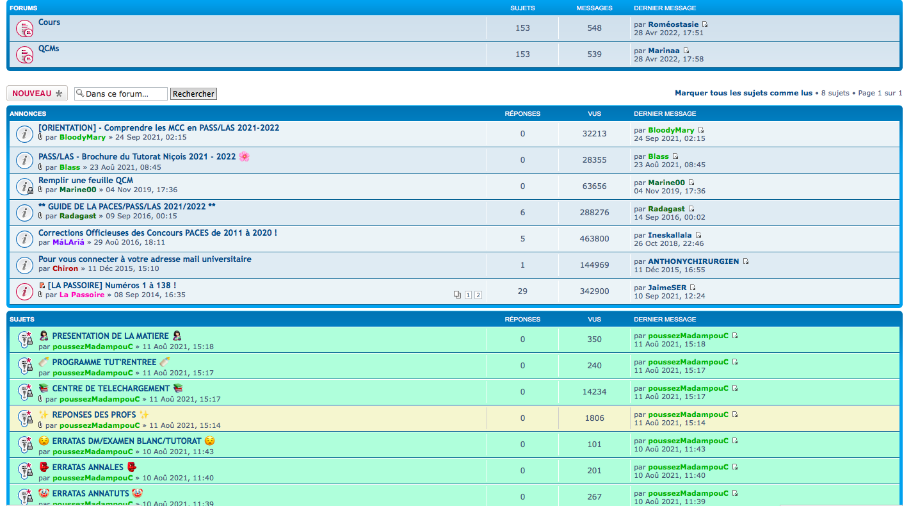Viewport: 911px width, 506px height.
Task: Open GUIDE DE LA PACES/PASS/LAS 2021/2022 topic
Action: (127, 206)
